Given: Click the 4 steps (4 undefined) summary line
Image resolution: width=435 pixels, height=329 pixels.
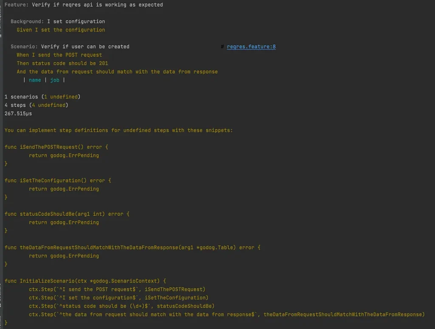Looking at the screenshot, I should pyautogui.click(x=37, y=105).
